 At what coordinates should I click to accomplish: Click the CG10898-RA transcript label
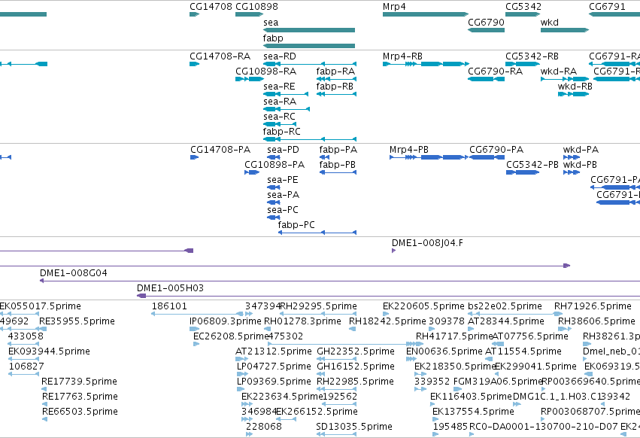tap(265, 71)
